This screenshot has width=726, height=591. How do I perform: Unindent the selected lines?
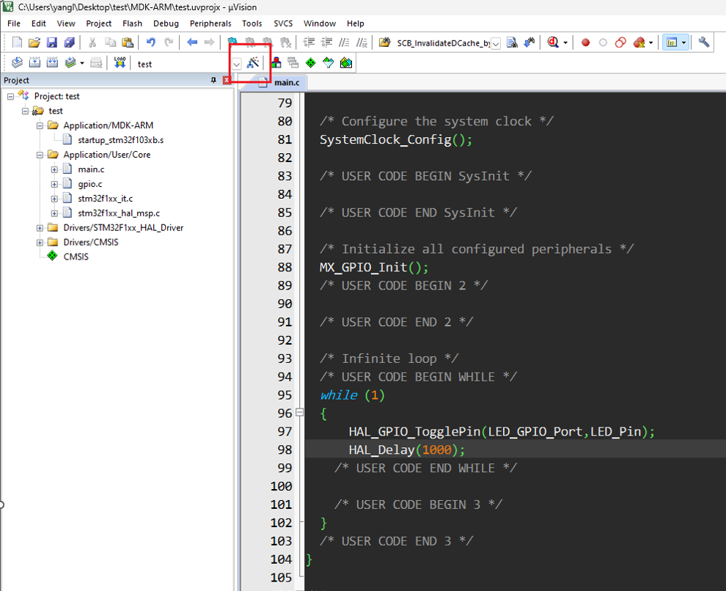click(326, 43)
